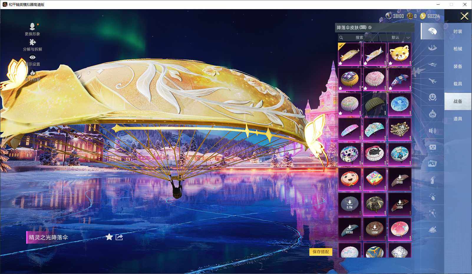Select the drone category icon
Image resolution: width=472 pixels, height=274 pixels.
point(432,64)
